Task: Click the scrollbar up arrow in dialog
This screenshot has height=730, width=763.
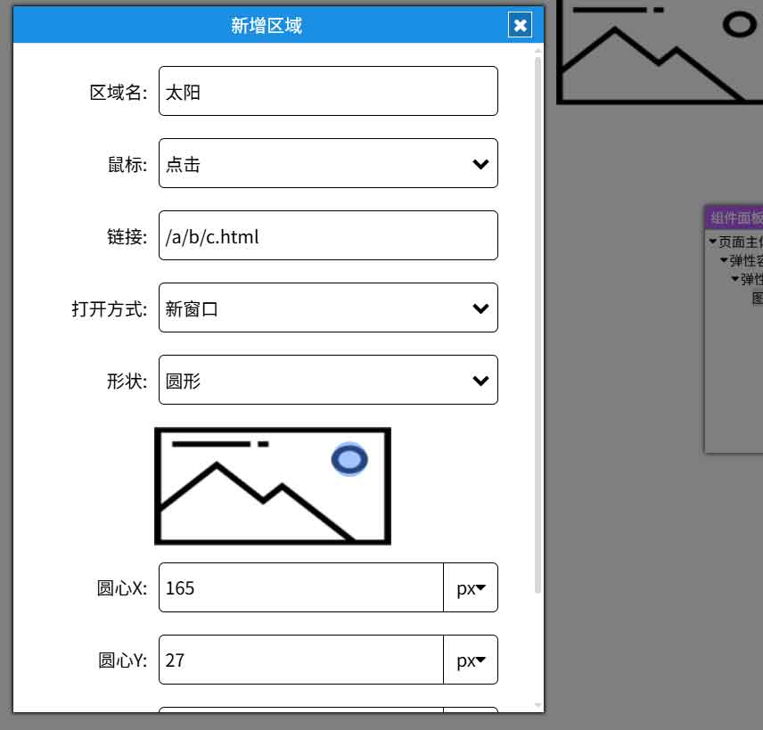Action: point(537,51)
